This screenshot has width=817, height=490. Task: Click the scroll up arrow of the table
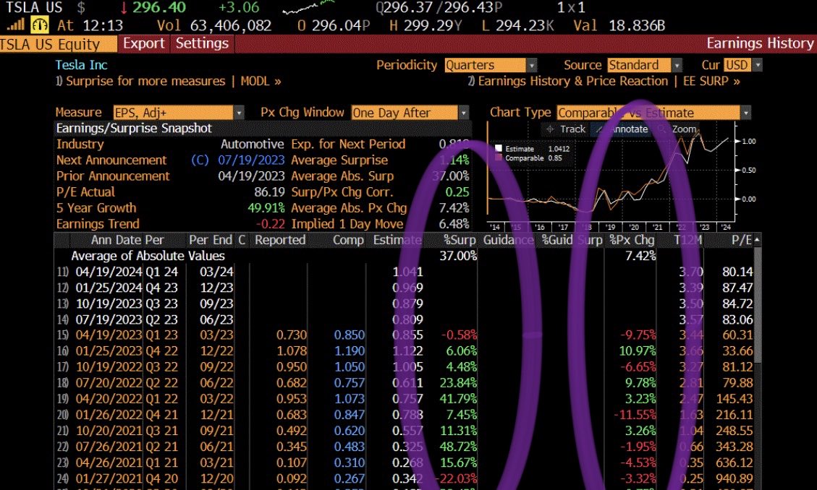[757, 239]
